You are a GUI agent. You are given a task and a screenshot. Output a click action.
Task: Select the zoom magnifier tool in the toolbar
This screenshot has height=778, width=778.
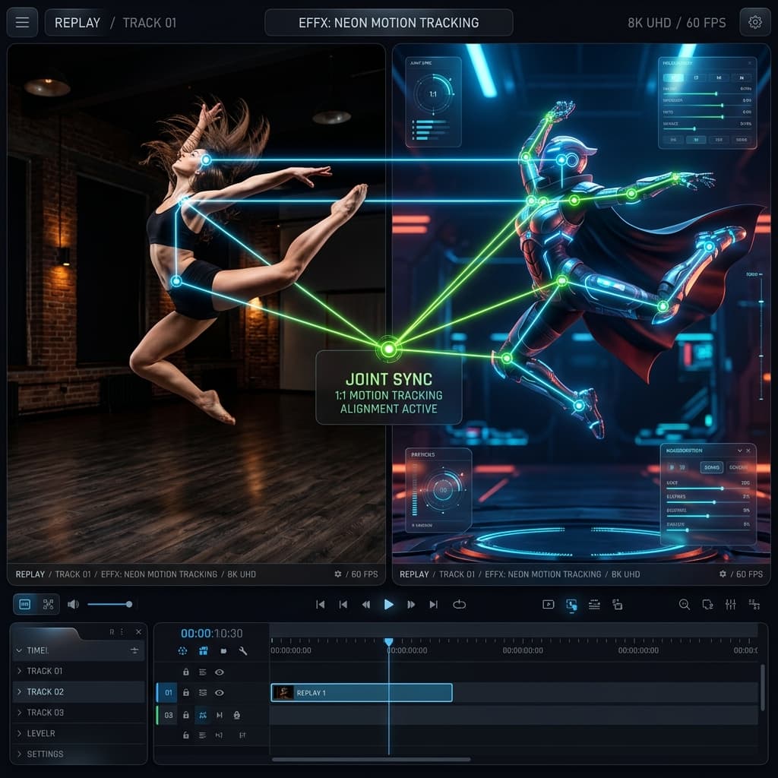684,605
